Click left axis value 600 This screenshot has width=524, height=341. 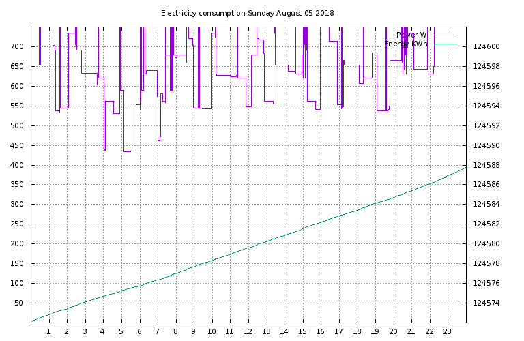pyautogui.click(x=17, y=86)
